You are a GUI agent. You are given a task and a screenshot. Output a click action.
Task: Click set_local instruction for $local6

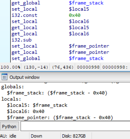(x=24, y=21)
